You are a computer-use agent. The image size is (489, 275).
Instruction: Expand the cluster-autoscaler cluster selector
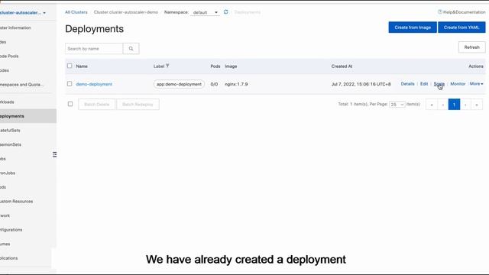[23, 13]
